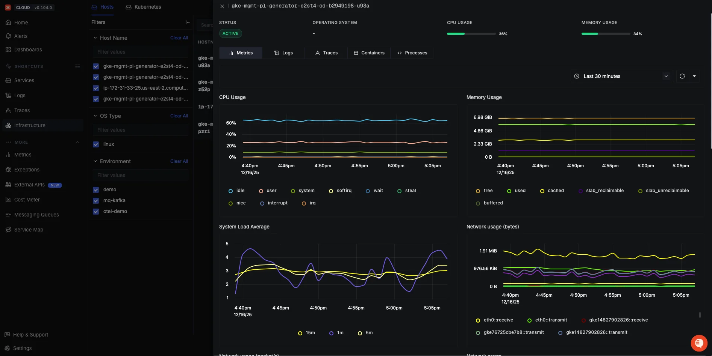Image resolution: width=712 pixels, height=356 pixels.
Task: Clear all Environment filters
Action: pos(179,161)
